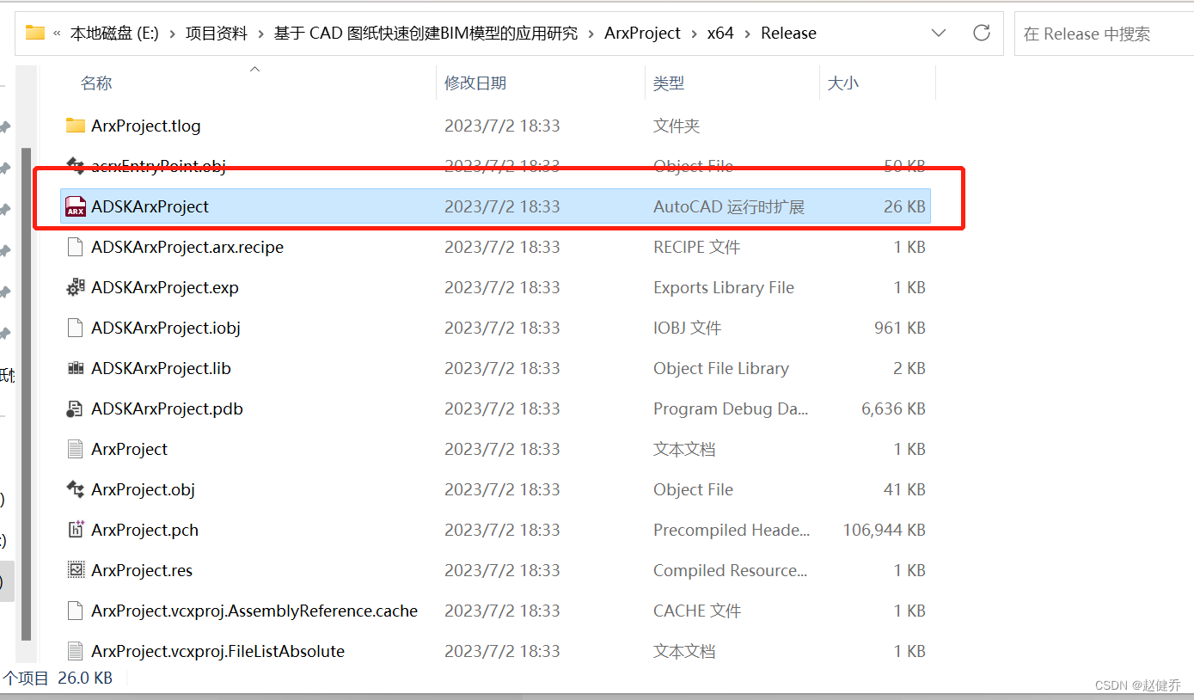
Task: Select the ArxProject.obj file name
Action: pos(143,489)
